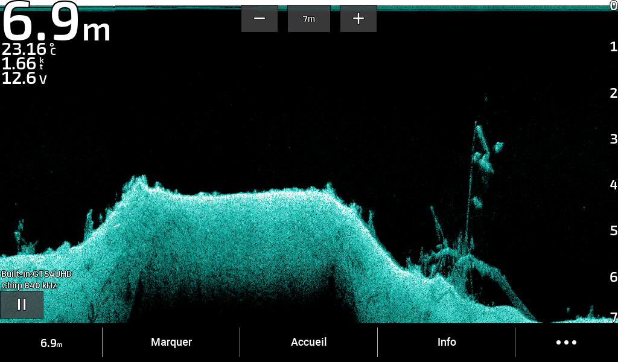
Task: Tap the 7m range indicator button
Action: click(x=308, y=19)
